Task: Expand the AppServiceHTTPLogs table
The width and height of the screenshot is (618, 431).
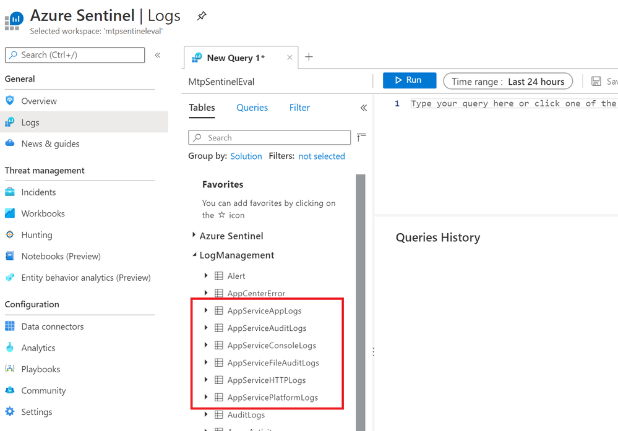Action: 206,380
